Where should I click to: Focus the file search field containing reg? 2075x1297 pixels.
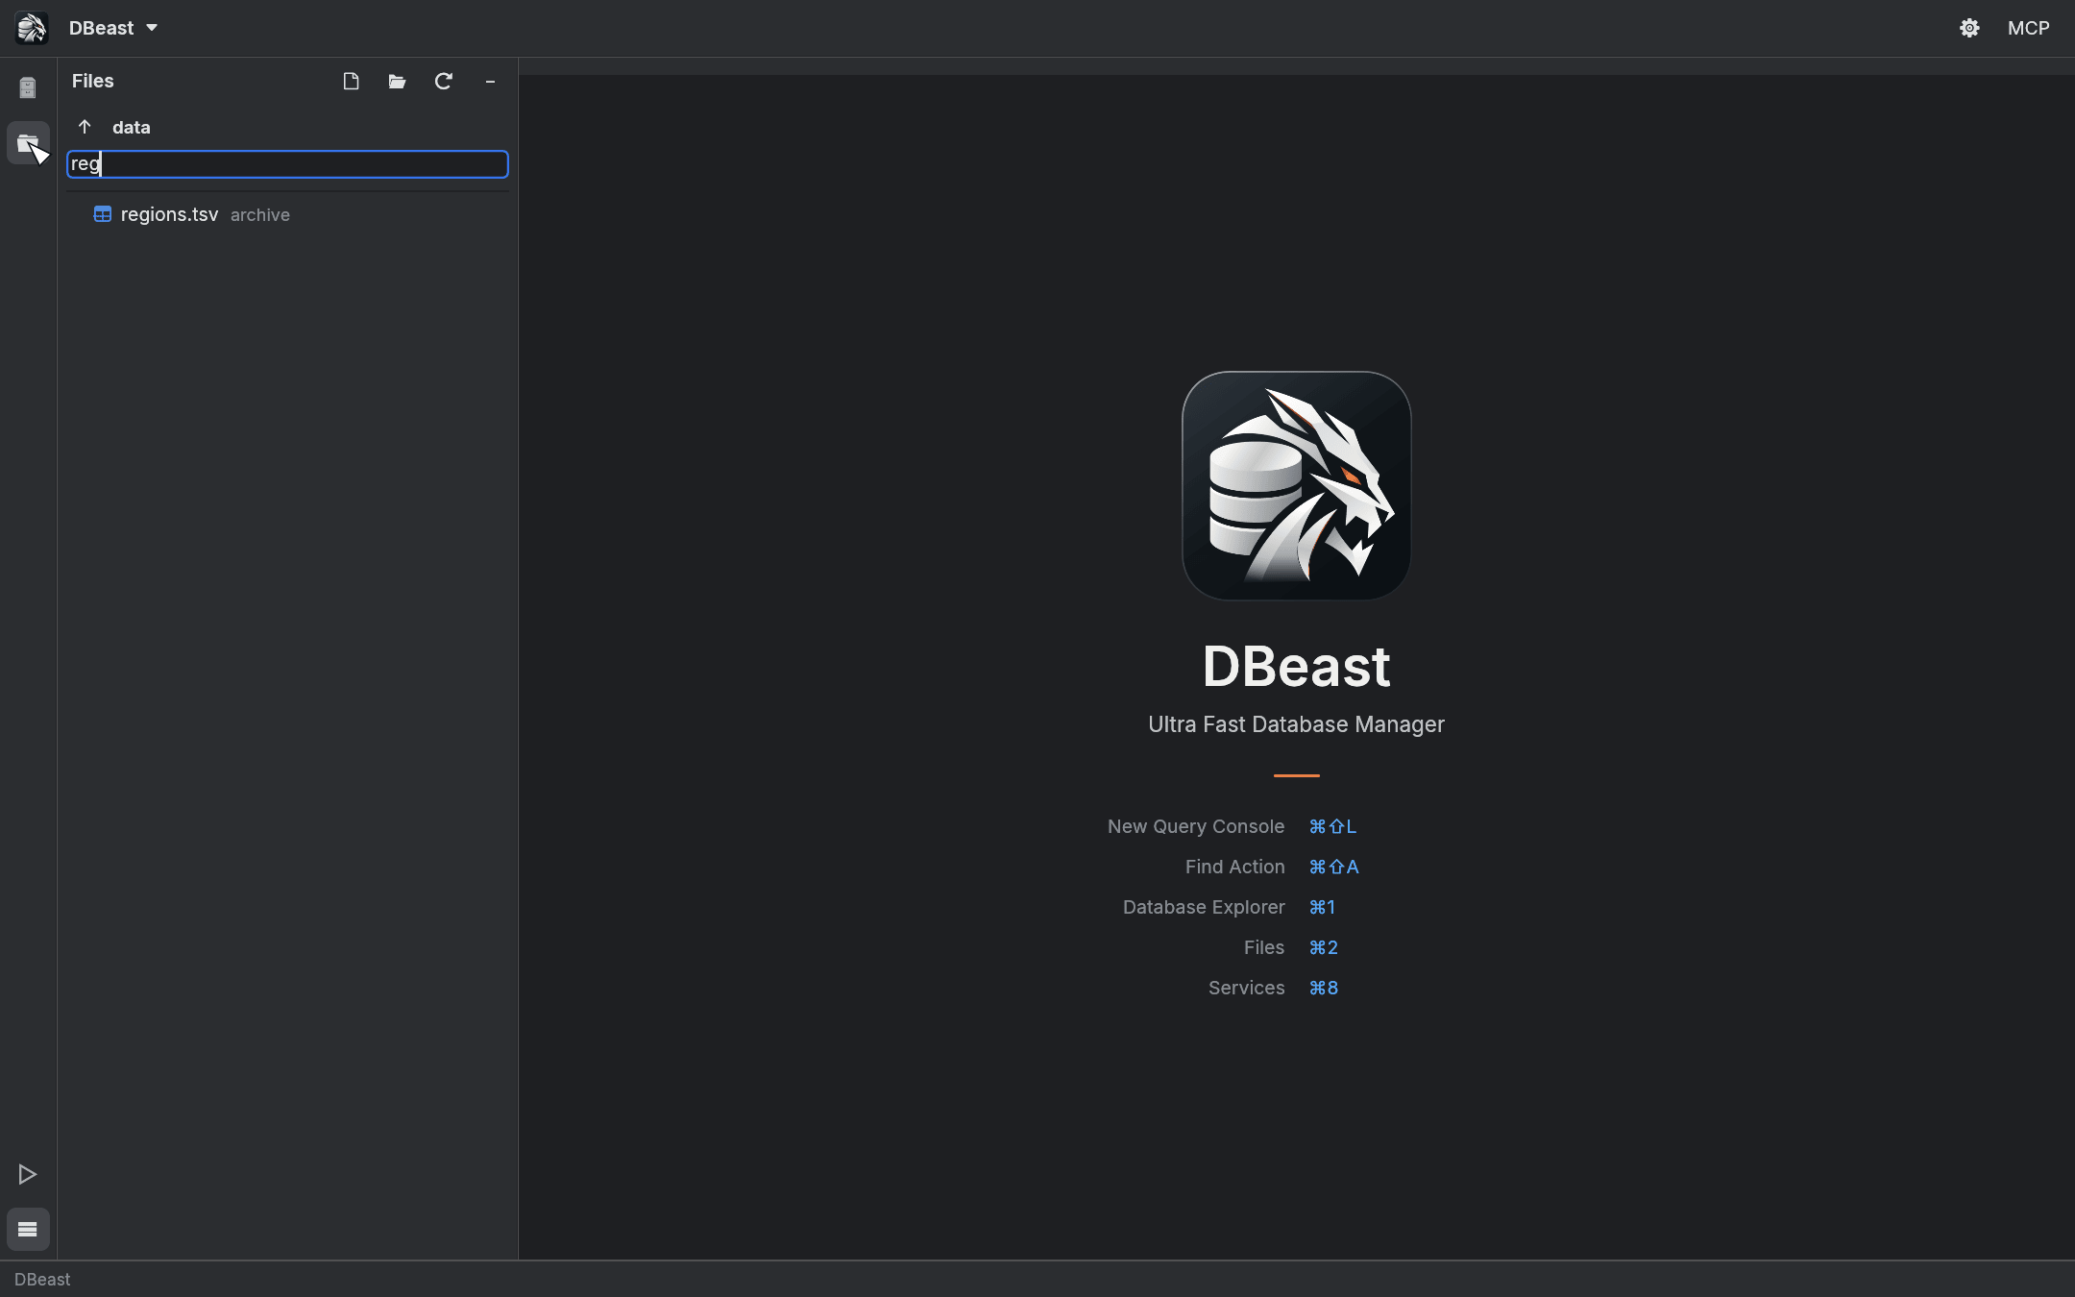click(287, 164)
